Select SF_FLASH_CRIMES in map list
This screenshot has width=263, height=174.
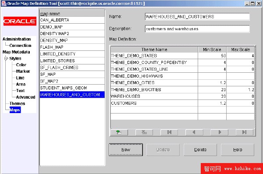point(72,67)
